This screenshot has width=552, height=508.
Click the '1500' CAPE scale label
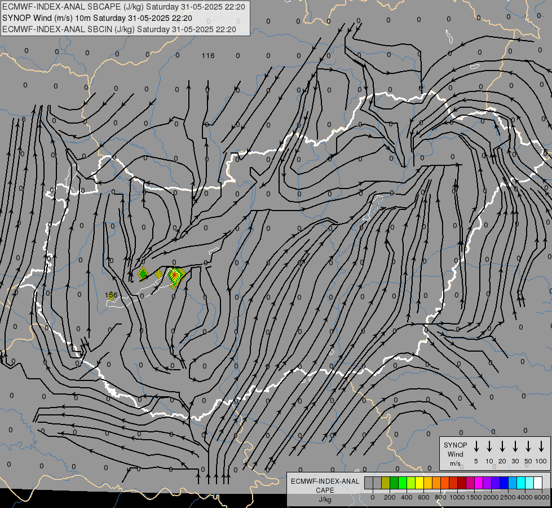click(474, 497)
